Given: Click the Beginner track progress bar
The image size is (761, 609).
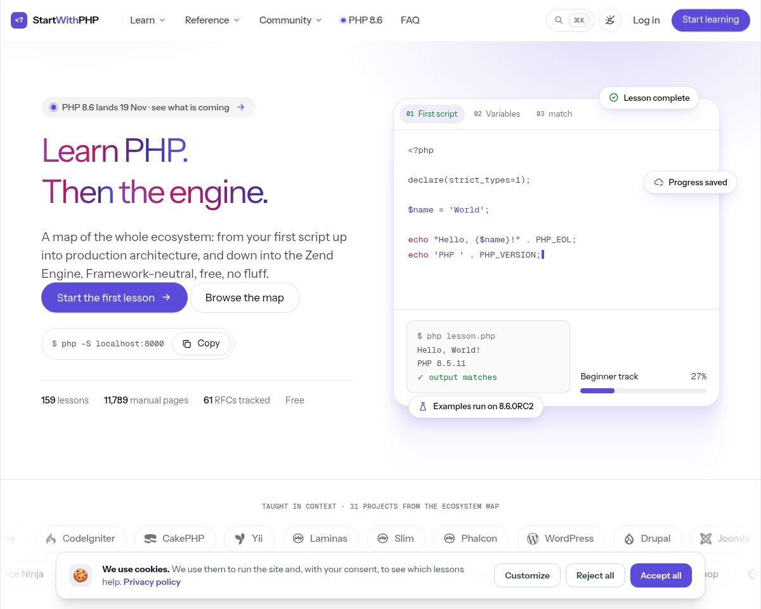Looking at the screenshot, I should tap(643, 391).
